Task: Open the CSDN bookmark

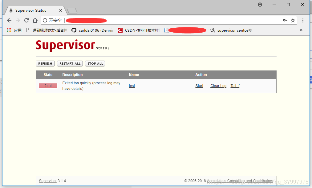Action: coord(139,30)
